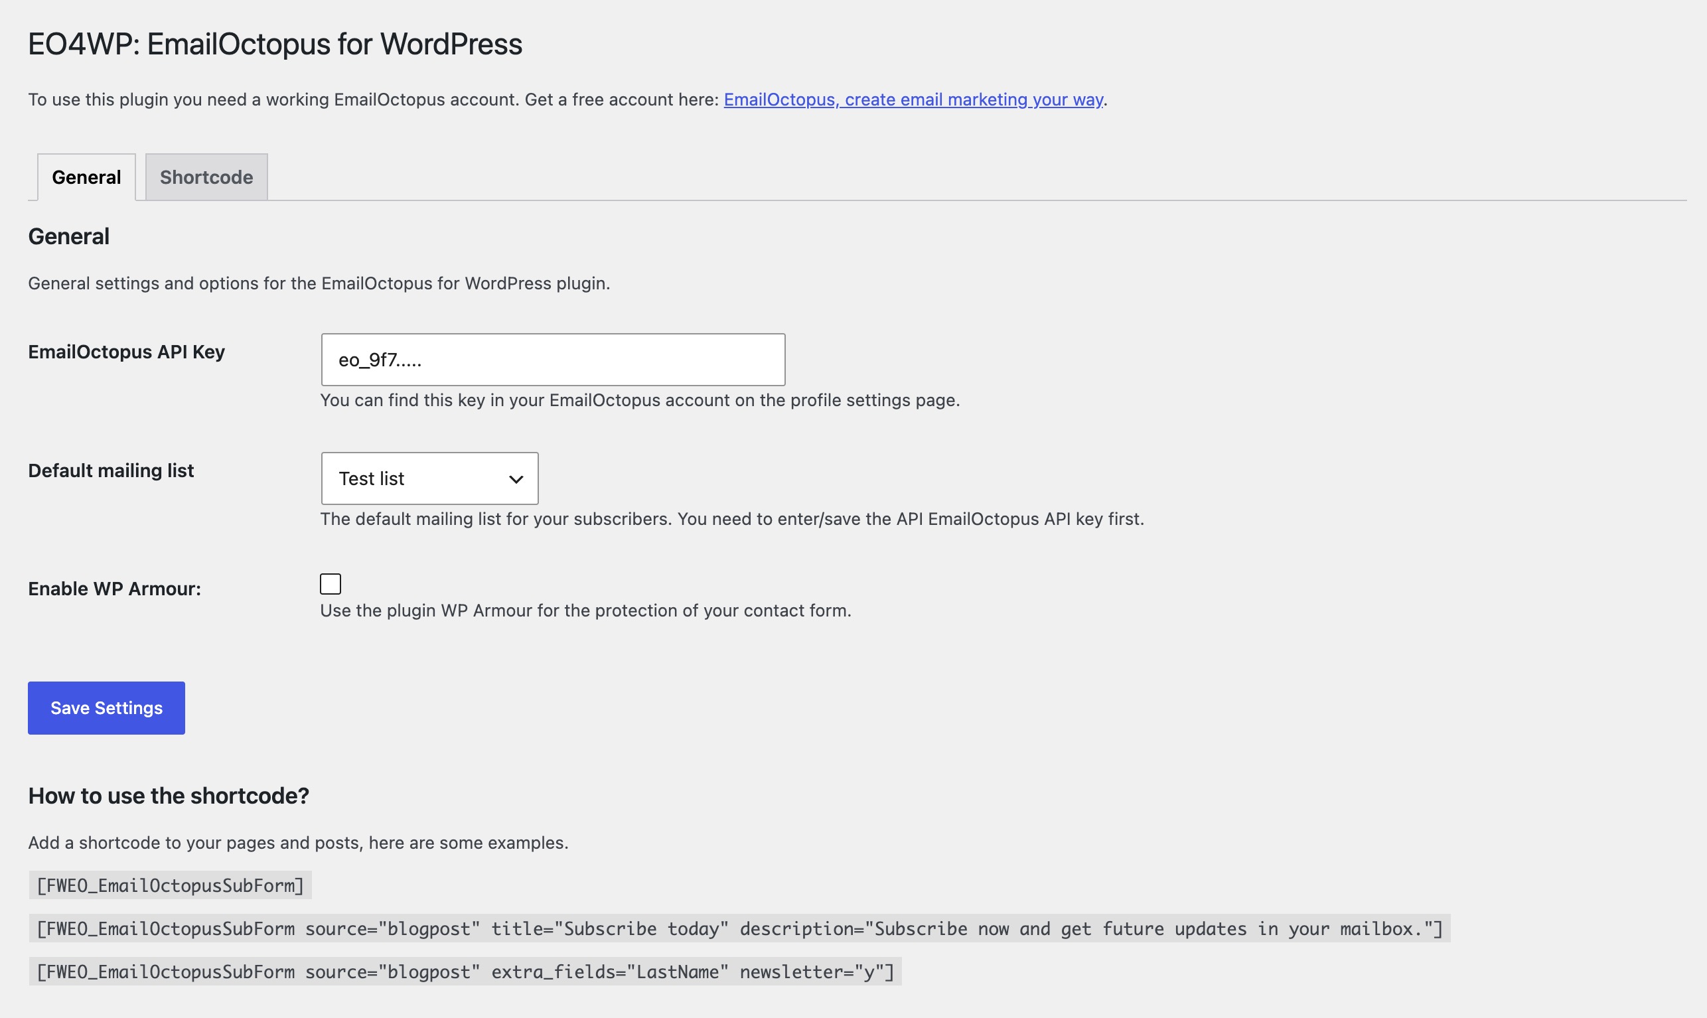This screenshot has height=1018, width=1707.
Task: Open the Default mailing list dropdown
Action: pos(429,478)
